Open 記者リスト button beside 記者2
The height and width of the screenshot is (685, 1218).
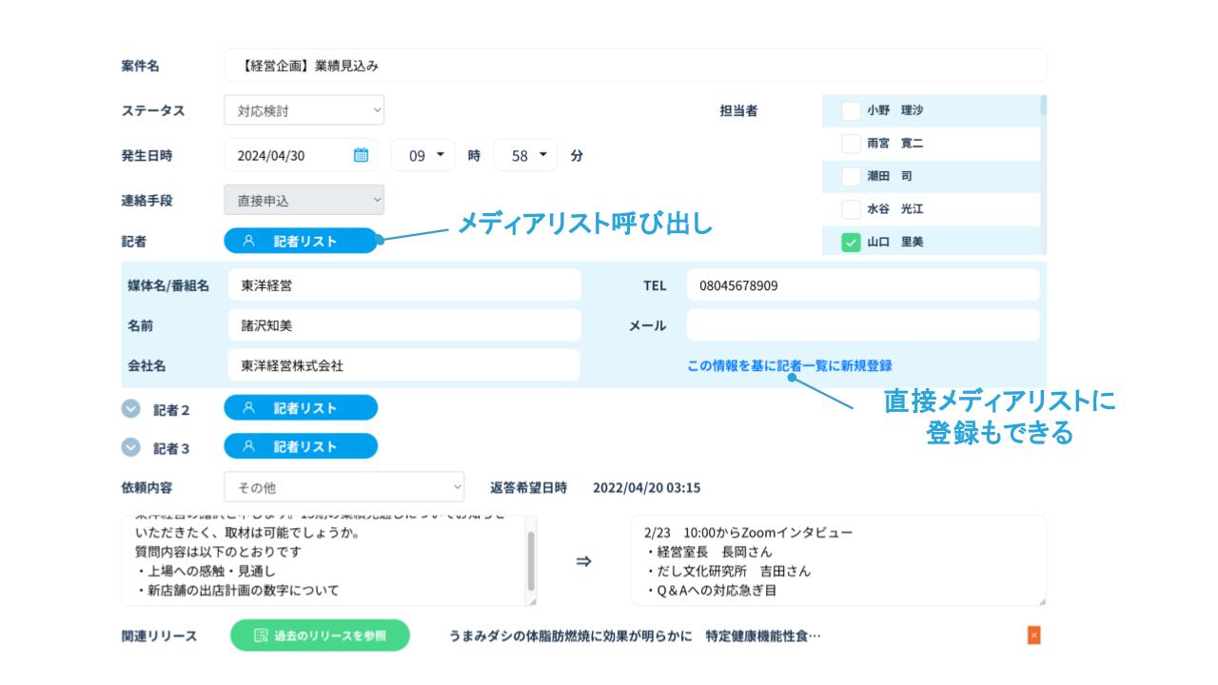point(301,408)
